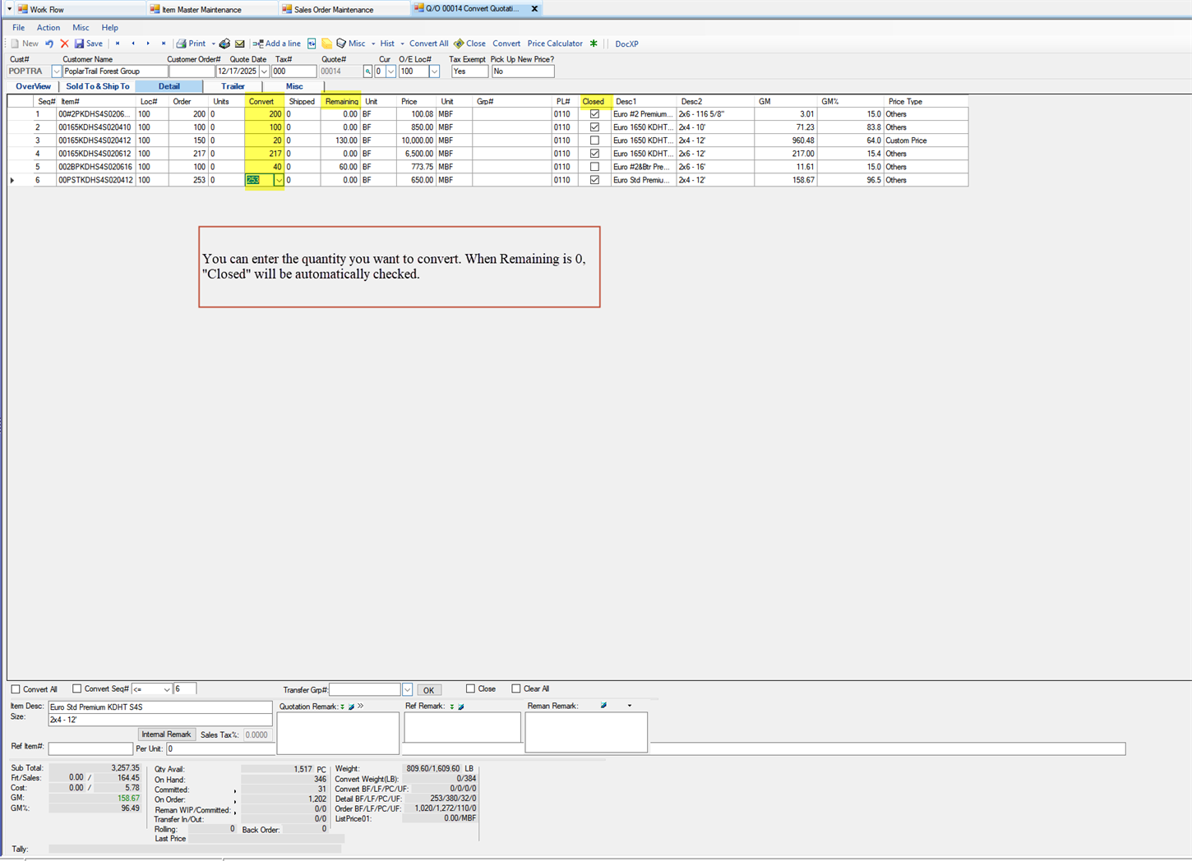
Task: Click the undo arrow icon
Action: 49,43
